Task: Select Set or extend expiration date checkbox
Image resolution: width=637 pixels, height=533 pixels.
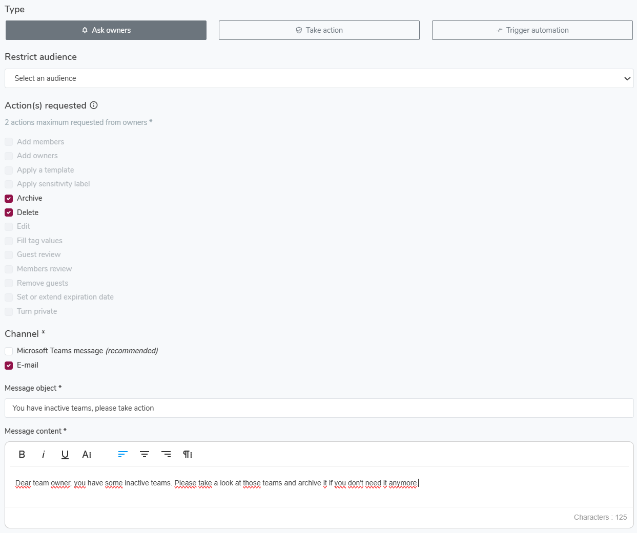Action: coord(9,297)
